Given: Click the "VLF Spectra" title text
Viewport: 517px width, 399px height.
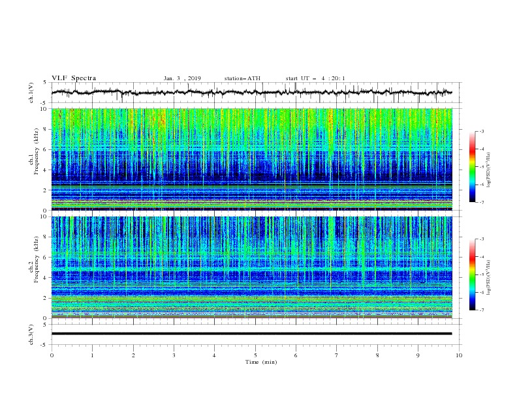Looking at the screenshot, I should (74, 78).
